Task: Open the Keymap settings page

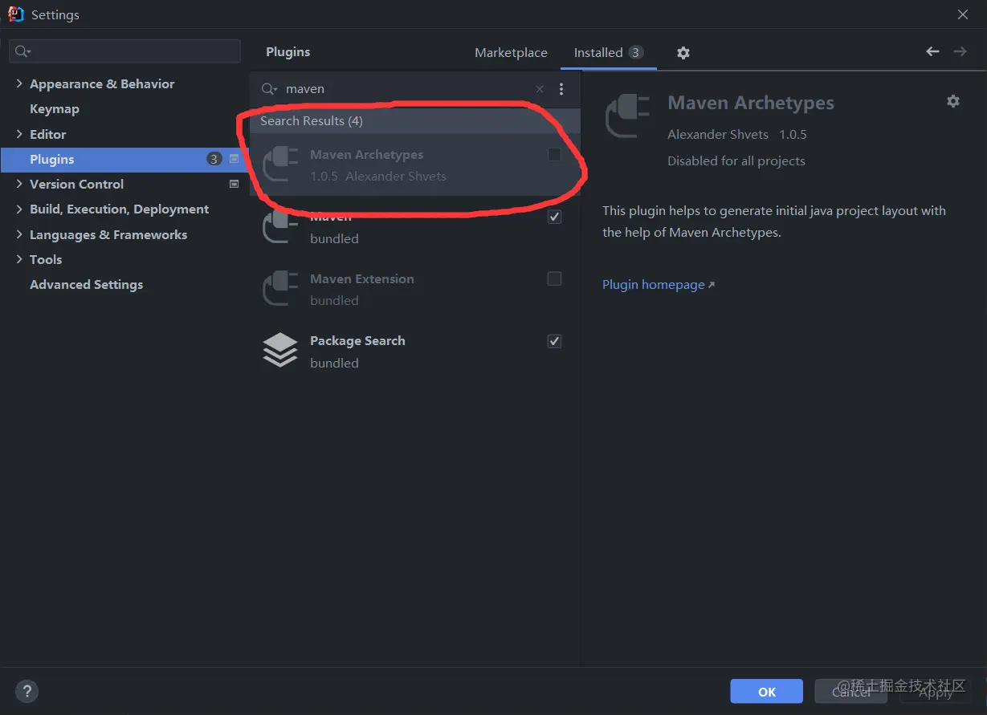Action: coord(55,109)
